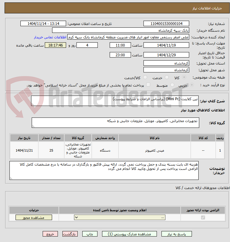
Task: Click the واحد شمارش column header
Action: point(105,138)
